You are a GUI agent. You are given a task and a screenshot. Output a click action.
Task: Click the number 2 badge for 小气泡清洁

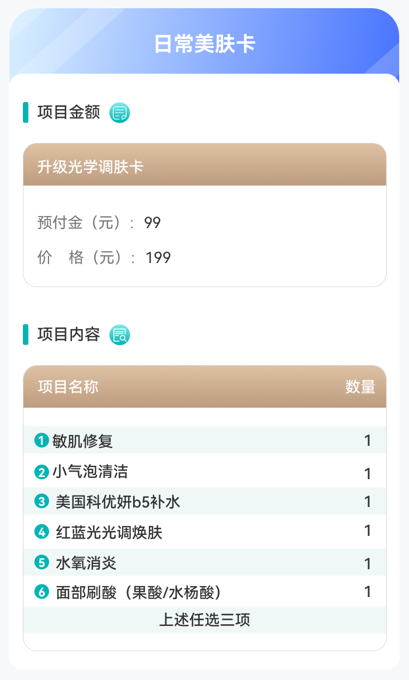[x=41, y=472]
